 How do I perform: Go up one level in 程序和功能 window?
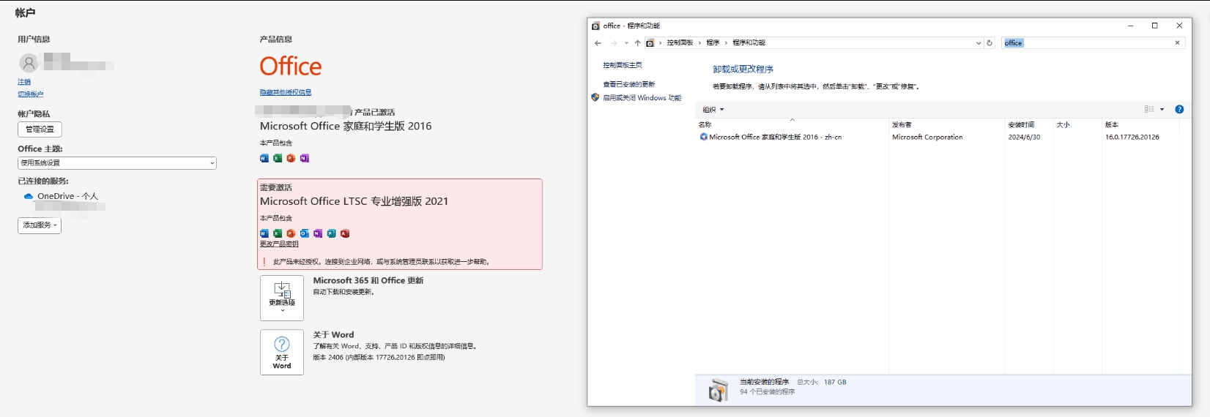pyautogui.click(x=637, y=43)
